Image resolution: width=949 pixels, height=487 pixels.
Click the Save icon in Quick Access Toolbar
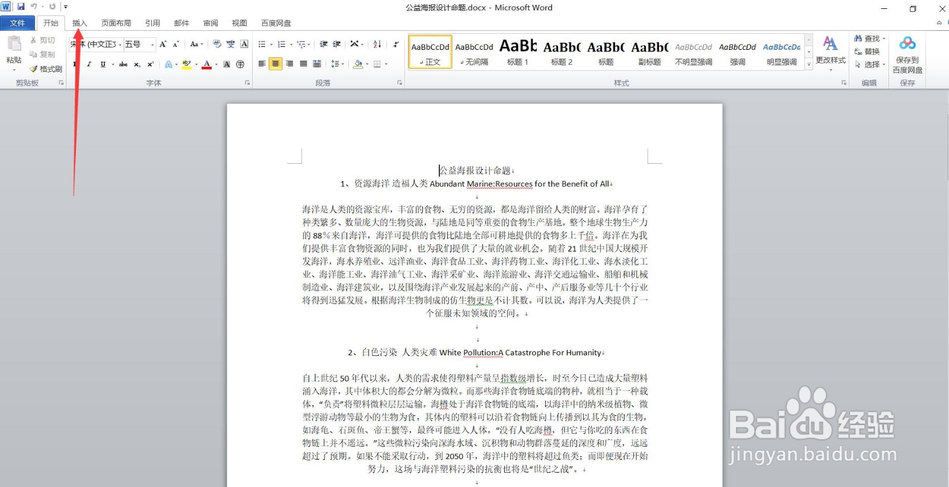(x=21, y=7)
